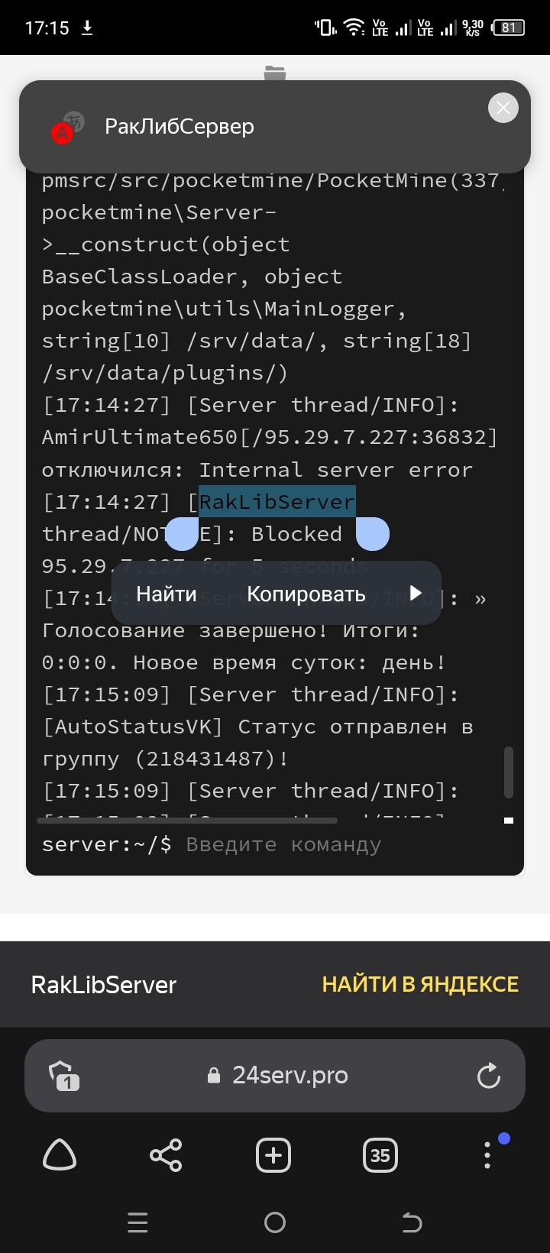Show the 35 open tabs
This screenshot has height=1253, width=550.
pyautogui.click(x=380, y=1155)
